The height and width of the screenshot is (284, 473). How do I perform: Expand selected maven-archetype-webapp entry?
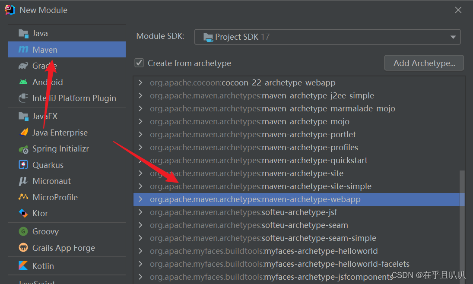point(140,199)
